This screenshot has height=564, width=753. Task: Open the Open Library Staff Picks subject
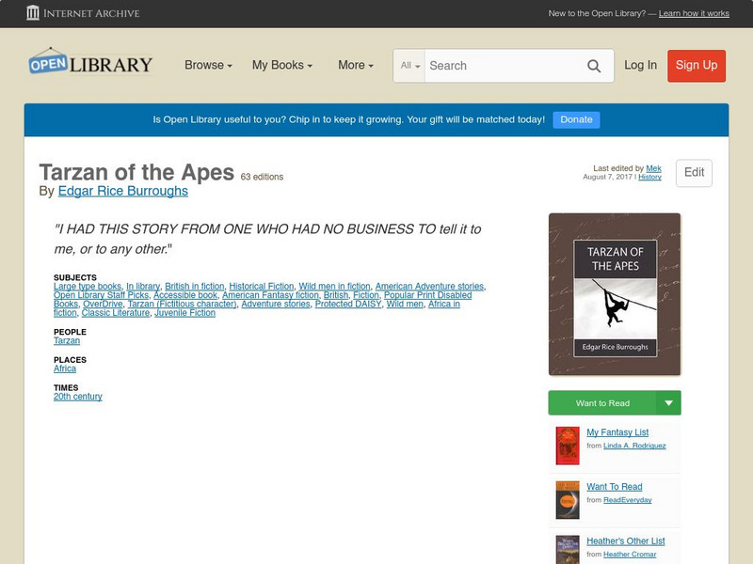click(x=101, y=295)
